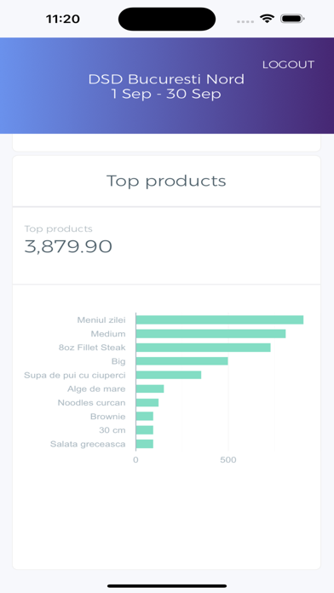Select the 30 cm product bar
The image size is (334, 593).
145,430
